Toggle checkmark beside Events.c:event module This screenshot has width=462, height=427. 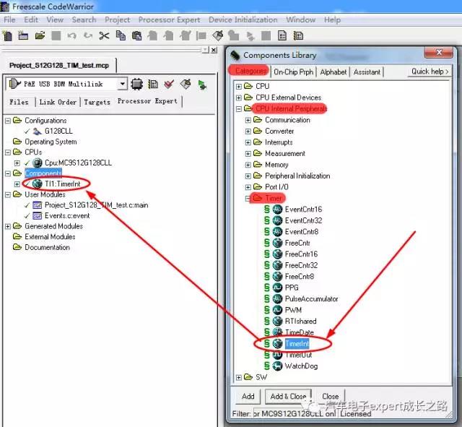click(x=28, y=216)
